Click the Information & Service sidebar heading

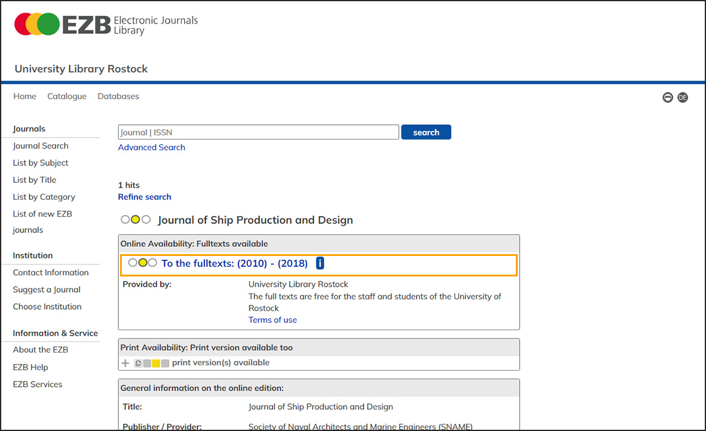pos(56,333)
